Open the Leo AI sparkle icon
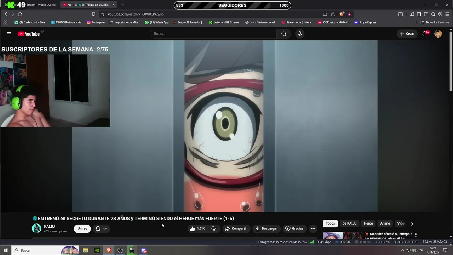This screenshot has width=453, height=255. [x=433, y=14]
